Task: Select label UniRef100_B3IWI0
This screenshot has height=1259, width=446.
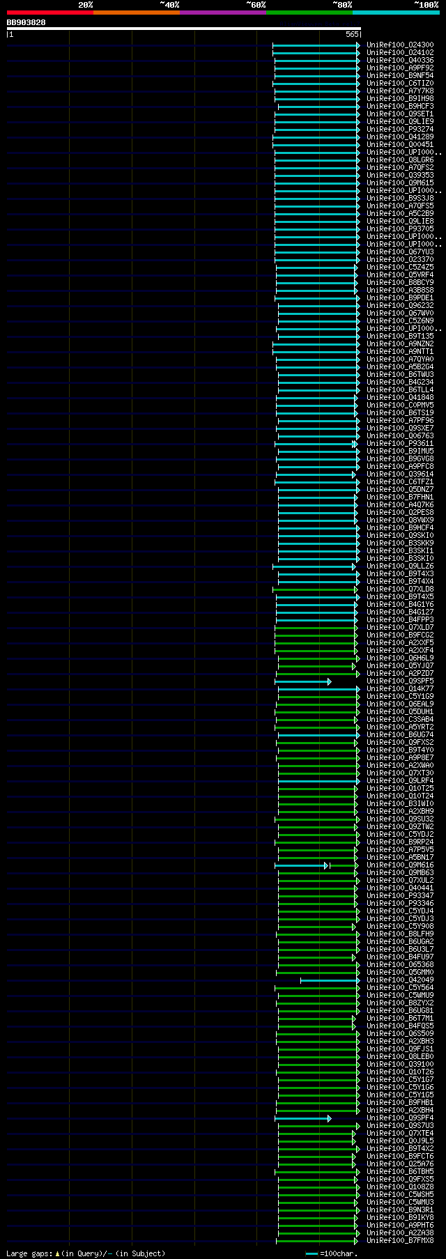Action: (x=400, y=804)
